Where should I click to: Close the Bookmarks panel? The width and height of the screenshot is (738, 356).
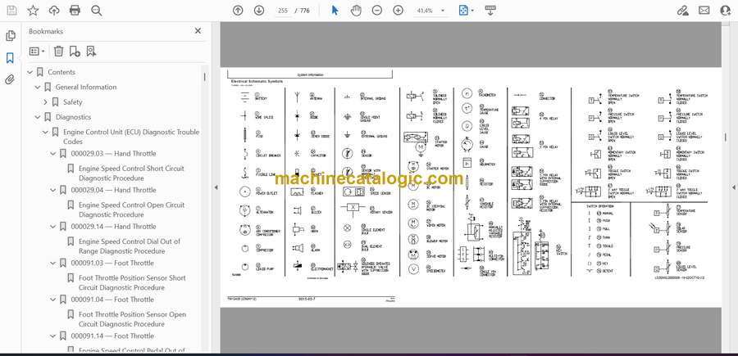(x=198, y=31)
